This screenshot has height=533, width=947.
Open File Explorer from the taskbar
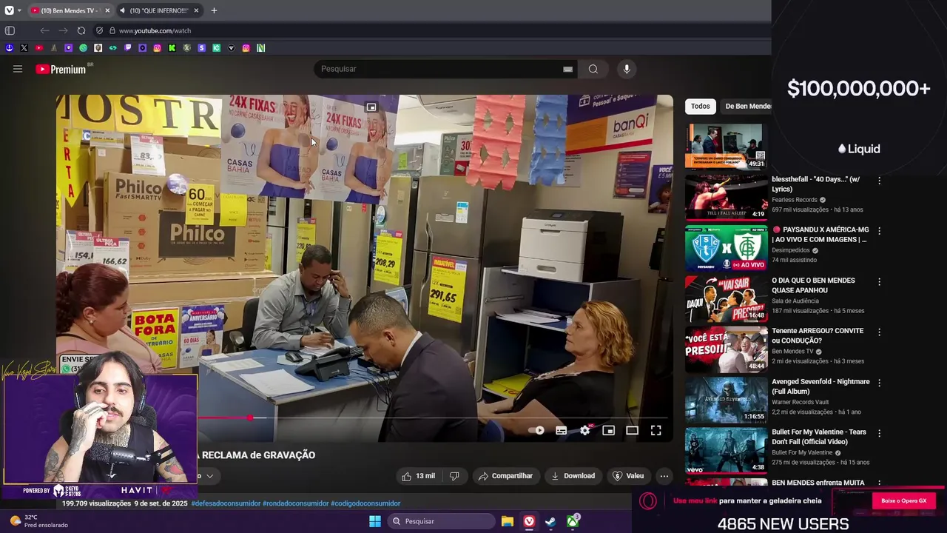click(x=507, y=521)
